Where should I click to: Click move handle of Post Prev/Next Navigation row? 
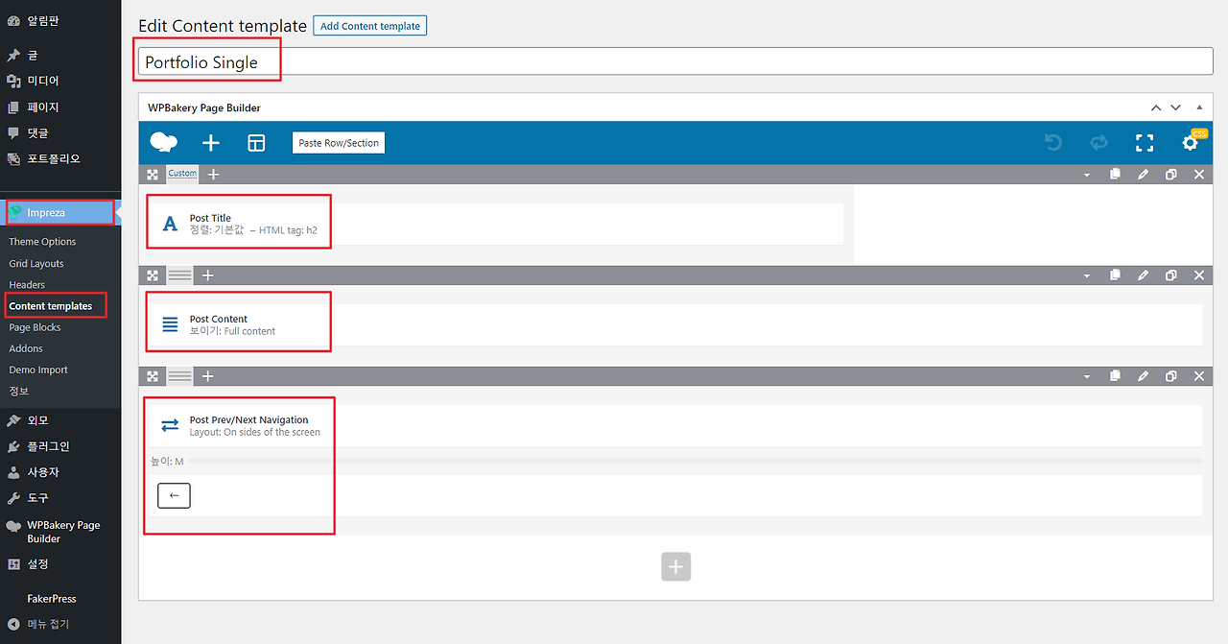pos(153,376)
